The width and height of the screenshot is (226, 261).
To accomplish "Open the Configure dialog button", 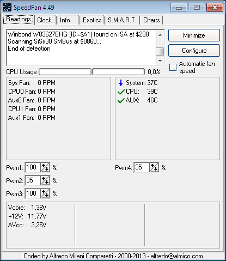I will click(194, 51).
